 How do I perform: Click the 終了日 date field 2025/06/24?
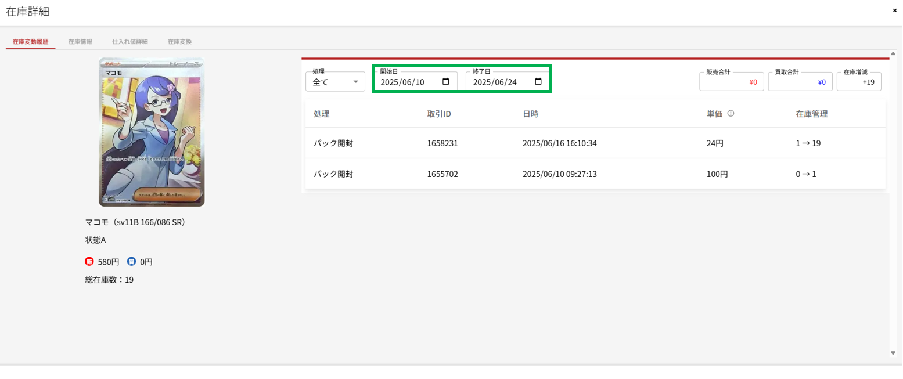click(x=508, y=81)
